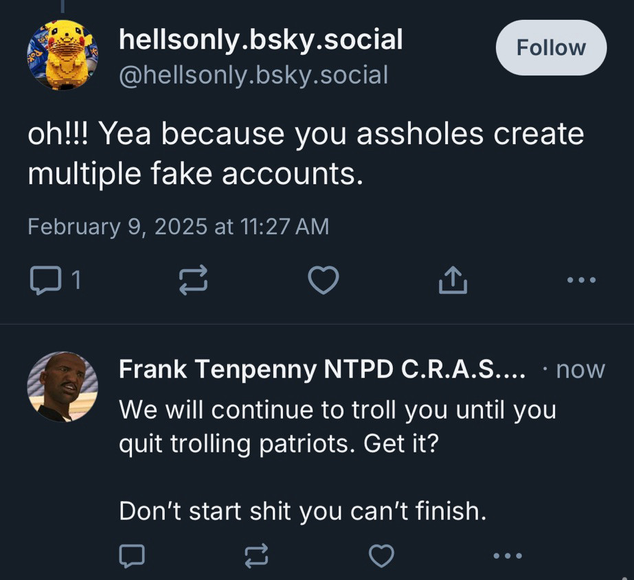The image size is (634, 580).
Task: Open more options on Tenpenny's reply
Action: point(508,556)
